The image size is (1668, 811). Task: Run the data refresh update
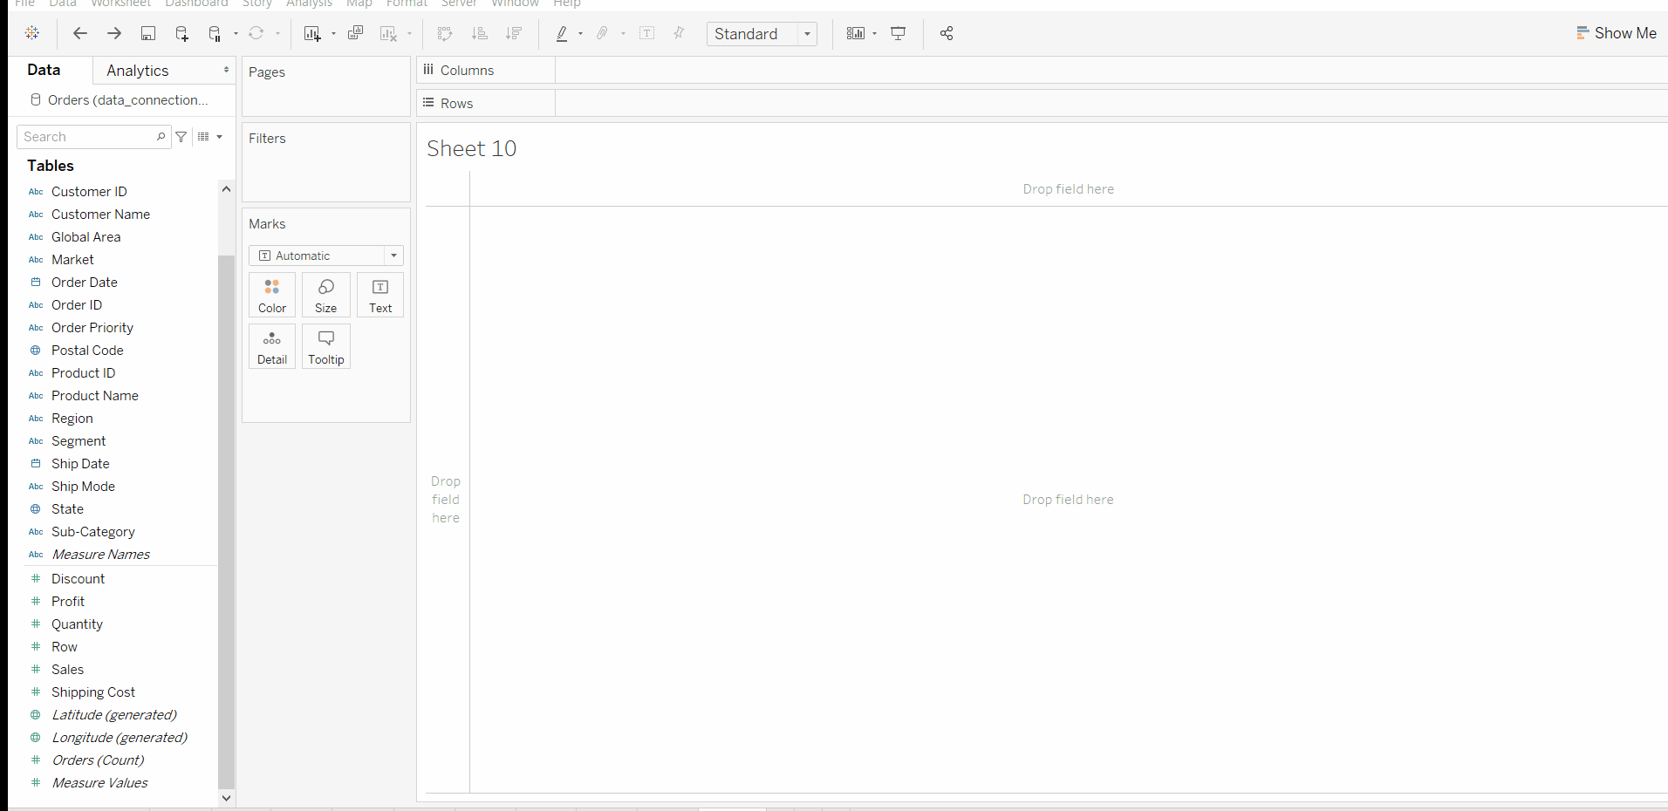256,33
